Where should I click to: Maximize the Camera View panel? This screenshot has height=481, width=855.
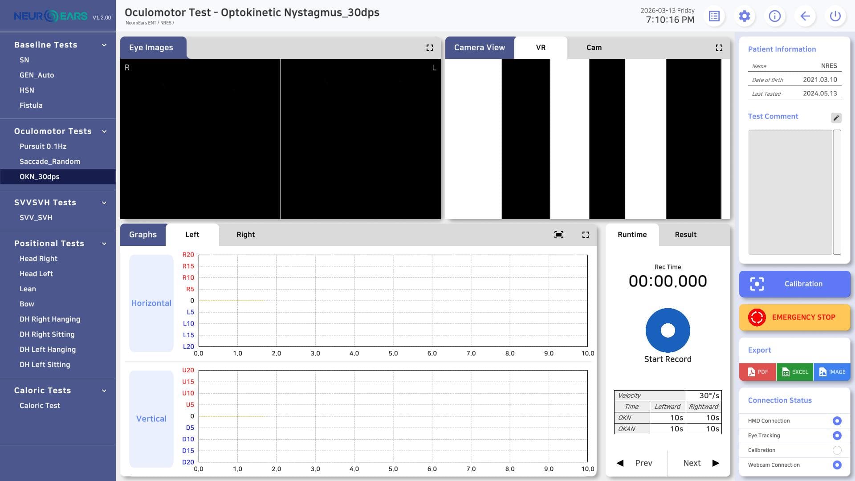click(x=719, y=48)
